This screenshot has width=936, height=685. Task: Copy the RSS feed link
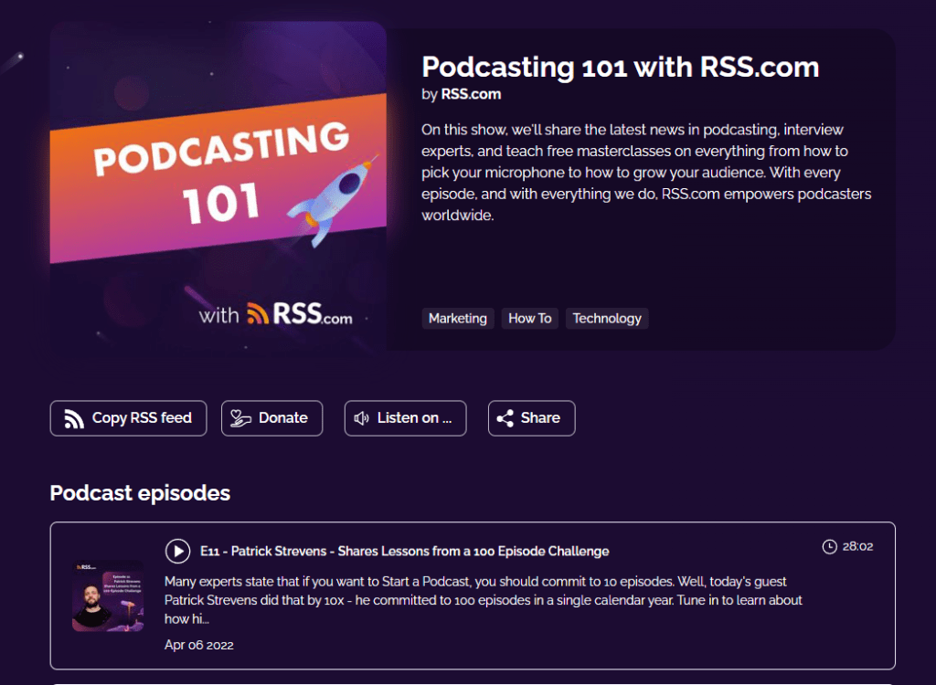click(x=128, y=418)
